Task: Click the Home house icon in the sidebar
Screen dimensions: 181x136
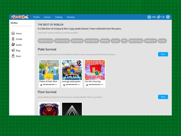Action: click(x=13, y=33)
